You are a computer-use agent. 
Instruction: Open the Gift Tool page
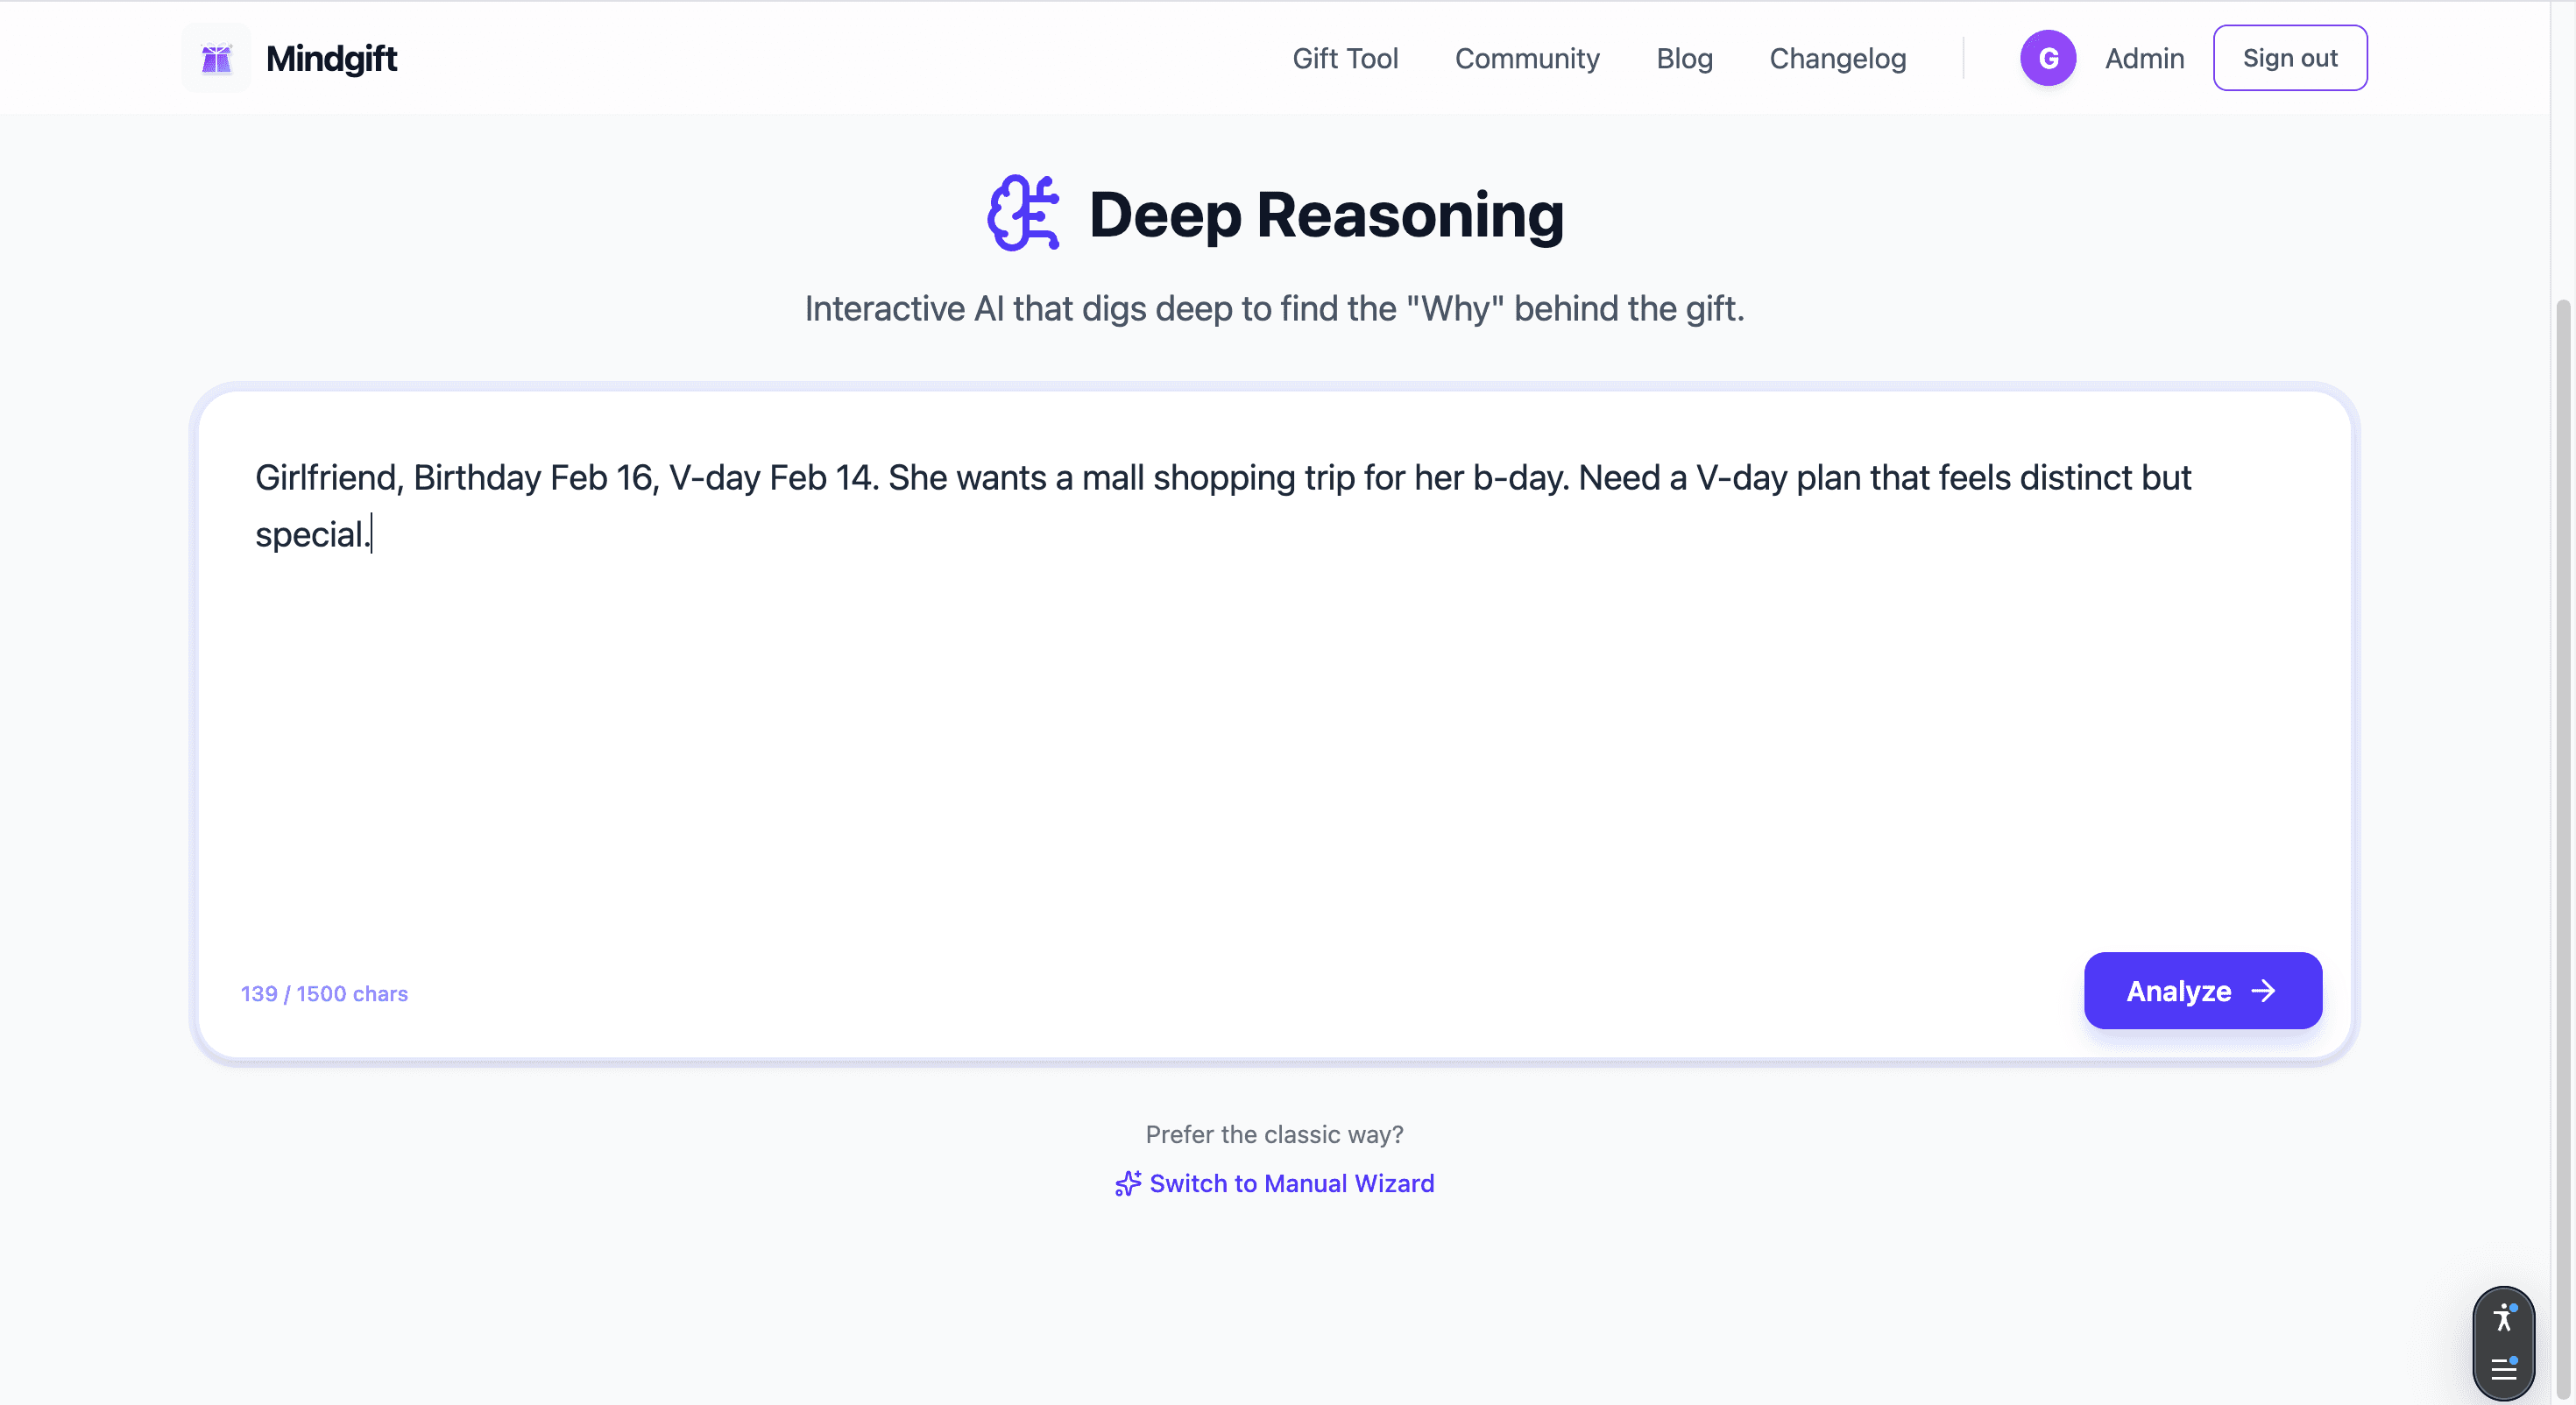[1345, 58]
